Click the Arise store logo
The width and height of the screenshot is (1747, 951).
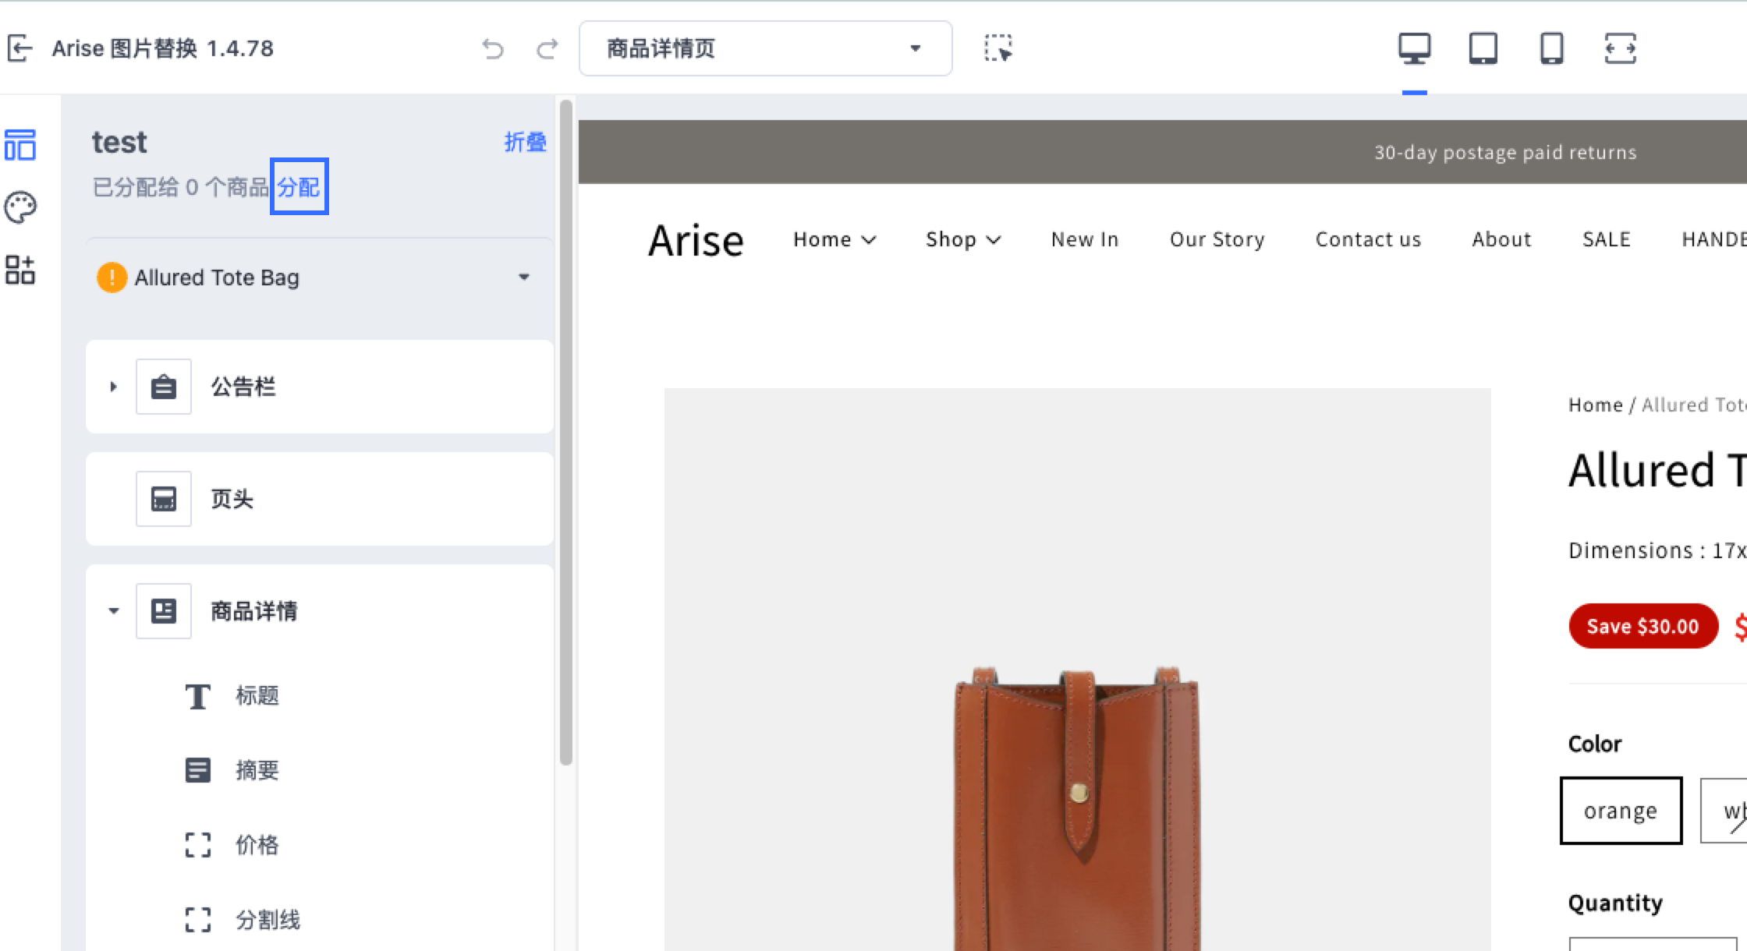[696, 240]
